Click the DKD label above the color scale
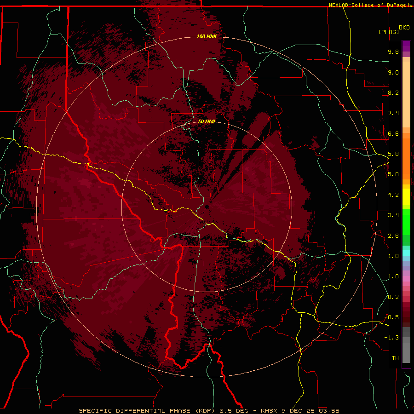Image resolution: width=414 pixels, height=414 pixels. pyautogui.click(x=404, y=28)
